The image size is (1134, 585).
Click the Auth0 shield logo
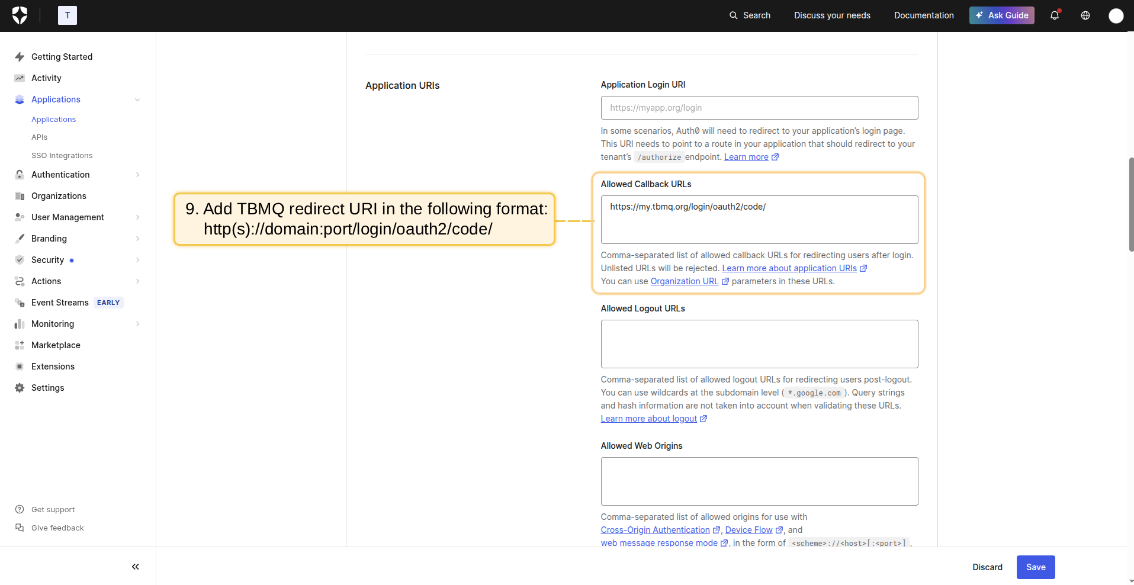[20, 15]
